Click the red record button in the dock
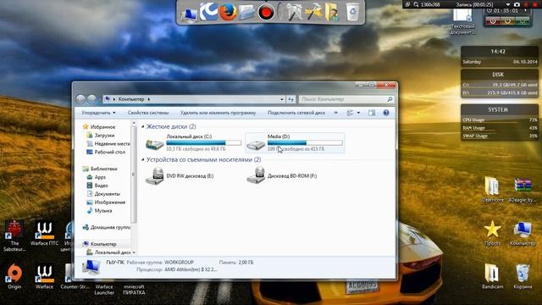The height and width of the screenshot is (305, 542). click(266, 13)
